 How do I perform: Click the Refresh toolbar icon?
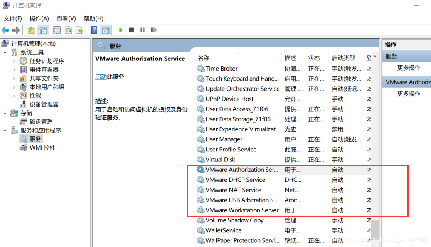tap(68, 30)
